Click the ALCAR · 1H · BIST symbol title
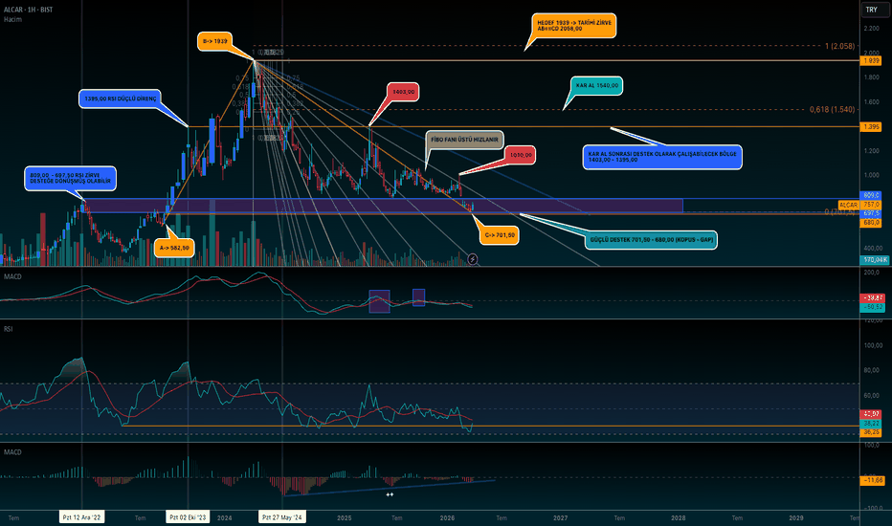This screenshot has height=526, width=892. pyautogui.click(x=28, y=10)
